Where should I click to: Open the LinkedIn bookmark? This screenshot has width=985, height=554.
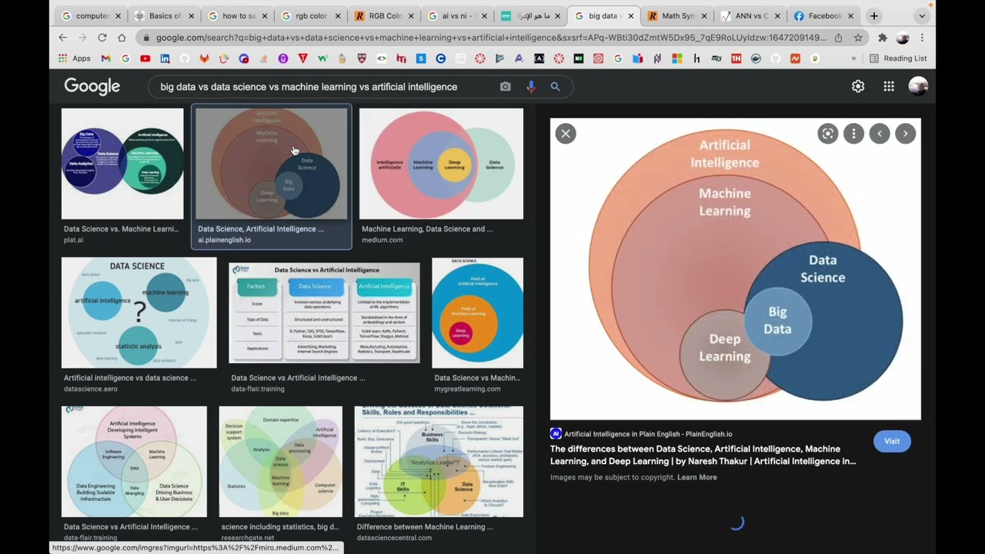(165, 58)
